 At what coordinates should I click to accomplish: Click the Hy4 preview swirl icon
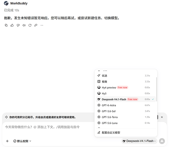coord(99,87)
